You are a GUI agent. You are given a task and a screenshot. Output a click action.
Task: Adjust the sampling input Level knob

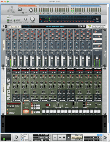click(x=31, y=10)
